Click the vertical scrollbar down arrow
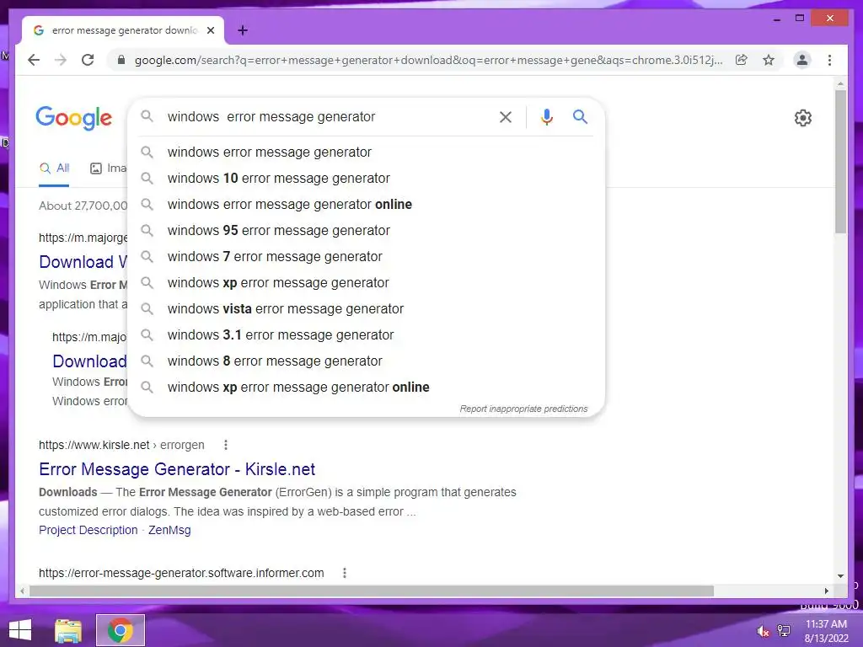Viewport: 863px width, 647px height. [x=840, y=576]
